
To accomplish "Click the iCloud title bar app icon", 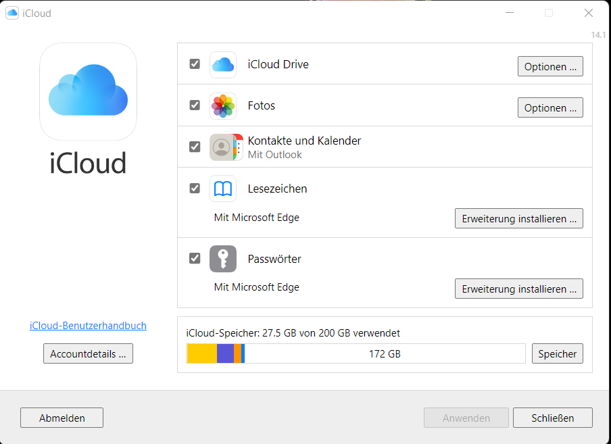I will (12, 13).
